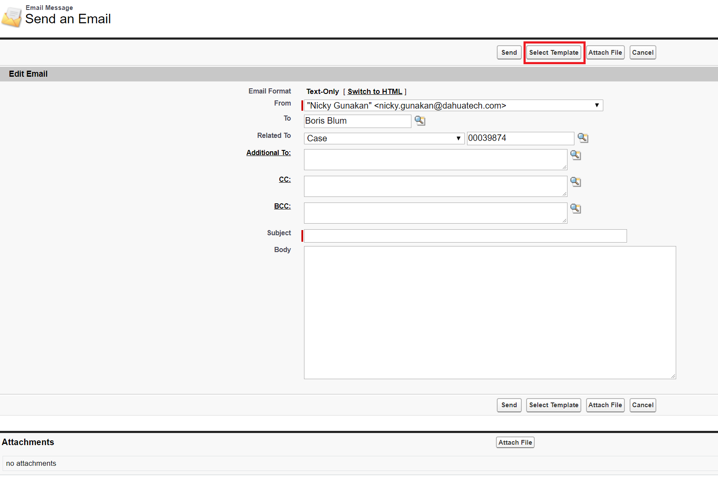Viewport: 718px width, 480px height.
Task: Click the To field containing Boris Blum
Action: point(357,121)
